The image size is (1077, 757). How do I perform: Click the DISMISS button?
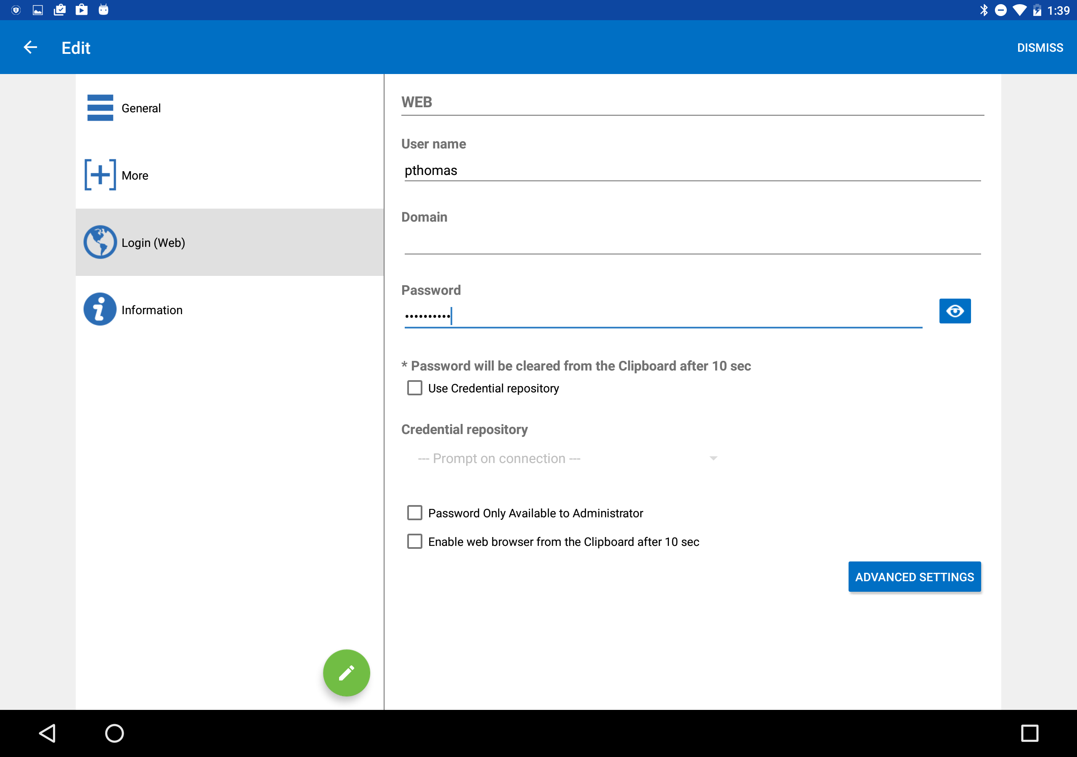coord(1040,48)
